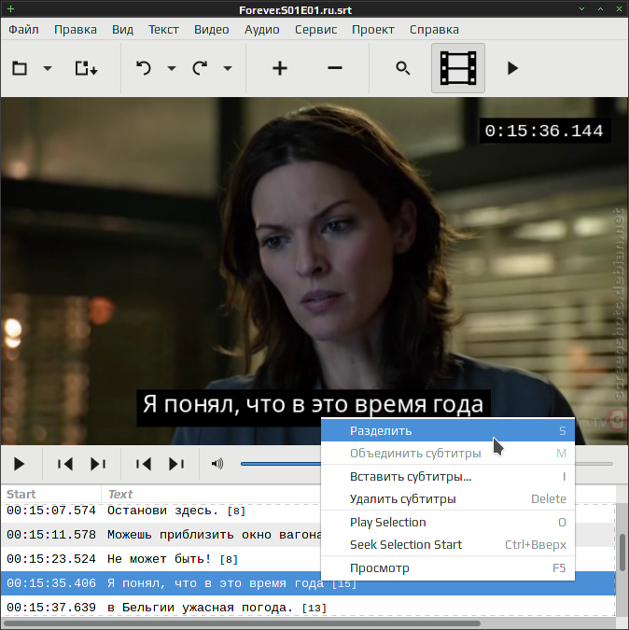Open the Аудио menu

tap(262, 29)
